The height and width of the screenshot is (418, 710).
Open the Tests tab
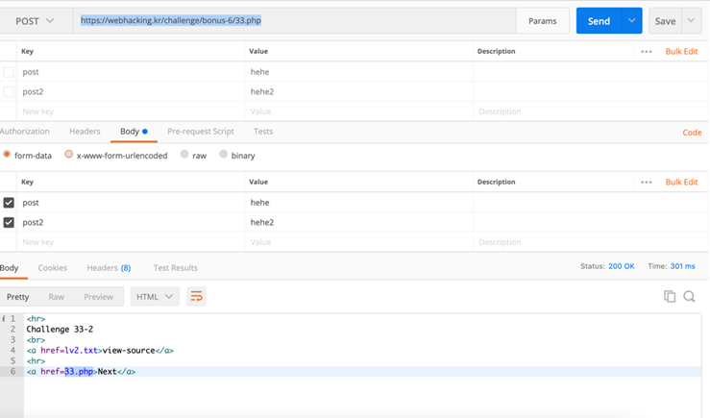click(263, 132)
